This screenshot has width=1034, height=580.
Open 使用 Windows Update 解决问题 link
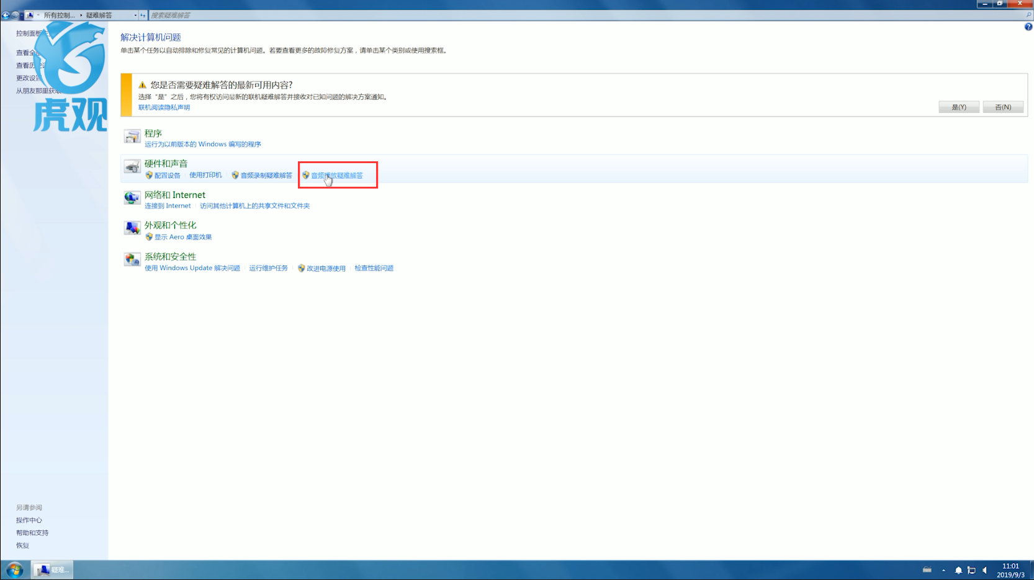pyautogui.click(x=192, y=268)
